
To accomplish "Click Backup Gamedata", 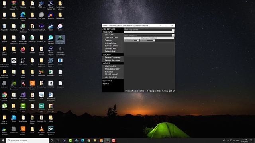I will (112, 60).
